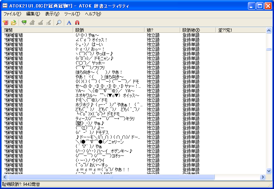Click the grayed edit-word toolbar icon
This screenshot has height=189, width=274.
(41, 22)
